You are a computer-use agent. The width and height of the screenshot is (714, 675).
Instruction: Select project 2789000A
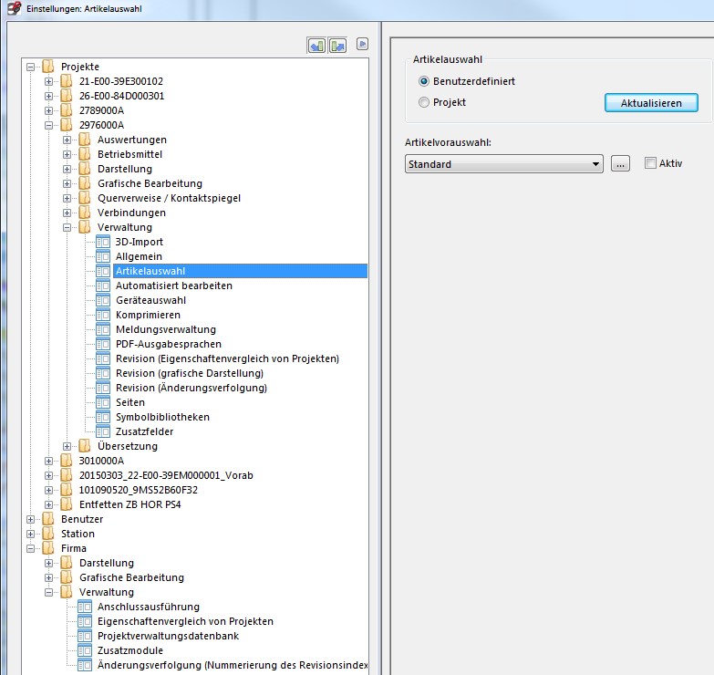coord(101,110)
